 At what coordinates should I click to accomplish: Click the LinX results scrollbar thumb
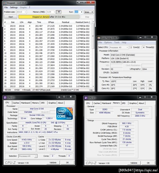(x=93, y=36)
